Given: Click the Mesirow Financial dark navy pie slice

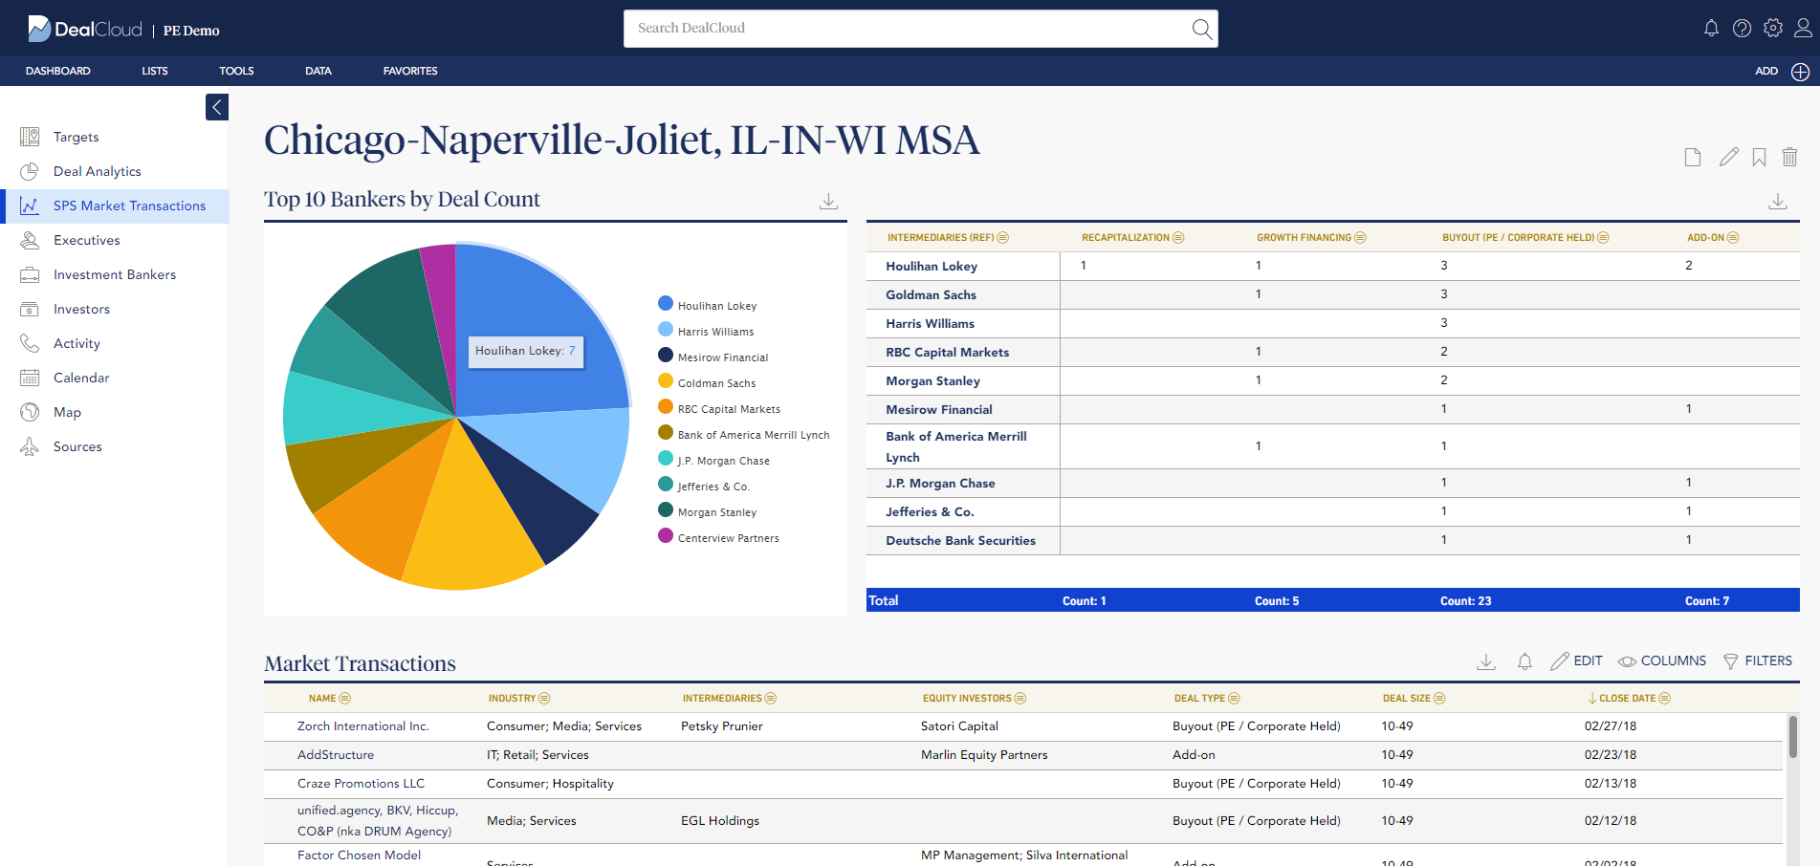Looking at the screenshot, I should pyautogui.click(x=538, y=495).
